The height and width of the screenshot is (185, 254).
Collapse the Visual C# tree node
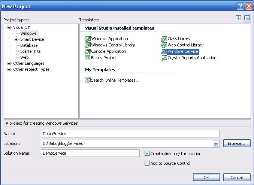9,27
